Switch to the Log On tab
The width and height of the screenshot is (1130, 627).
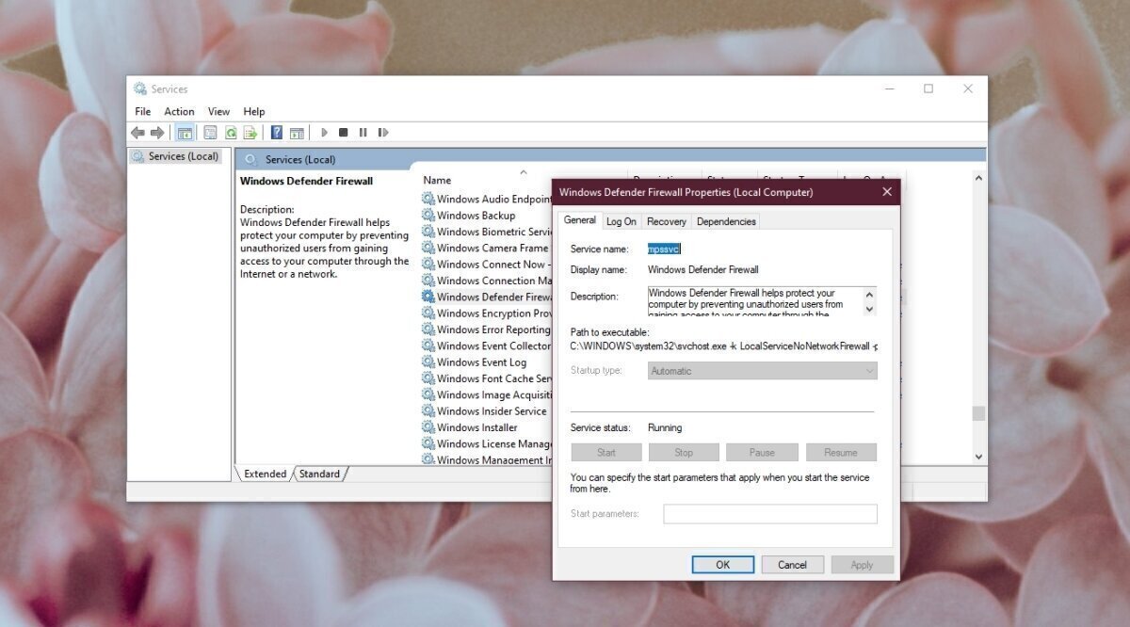coord(621,221)
